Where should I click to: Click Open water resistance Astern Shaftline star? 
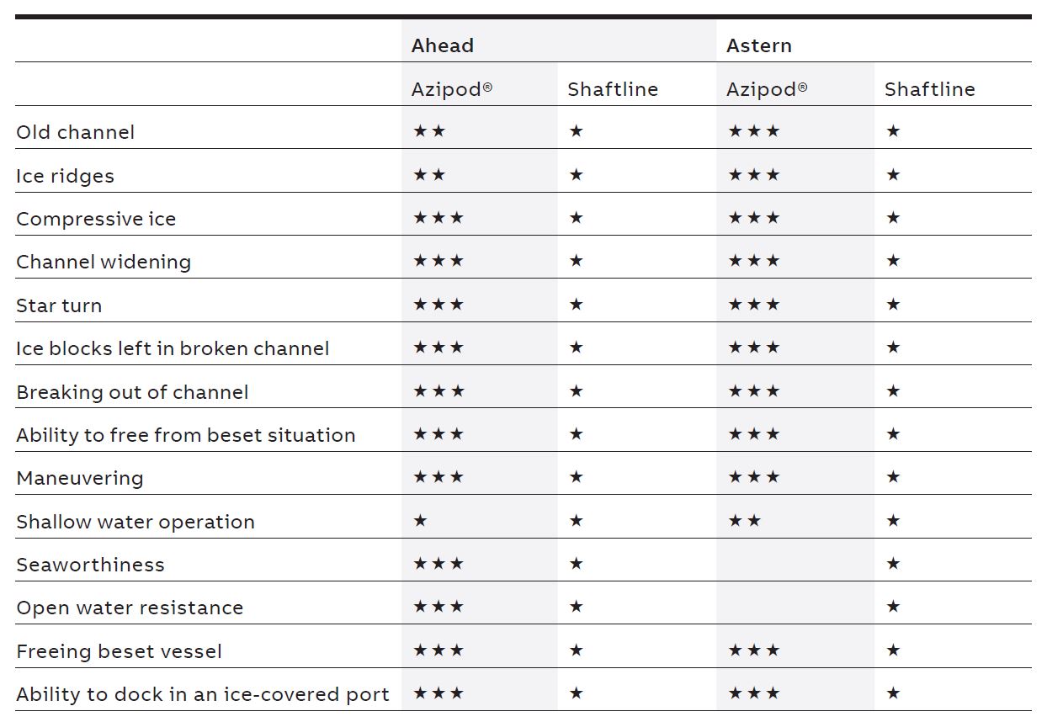point(893,607)
